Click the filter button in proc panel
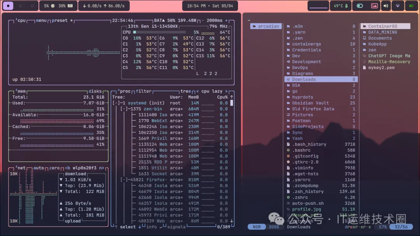 [143, 91]
